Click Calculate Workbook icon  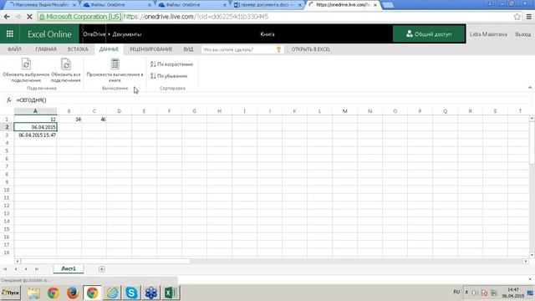point(115,64)
